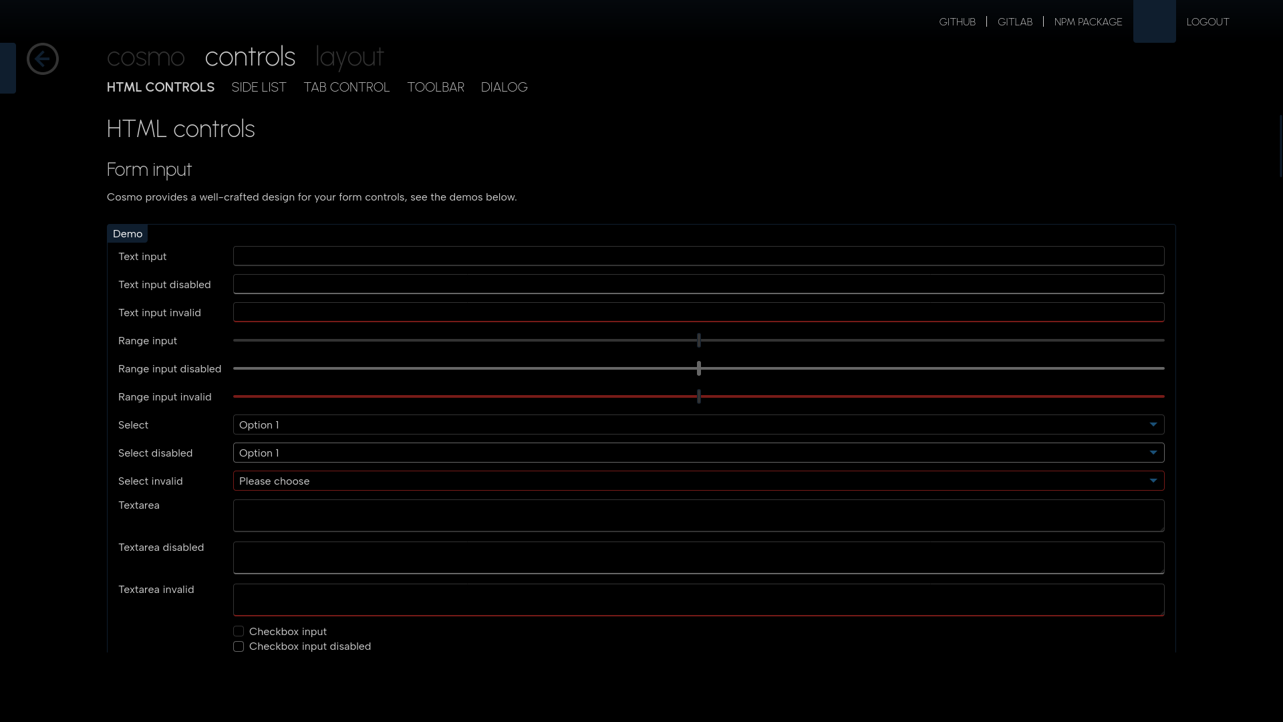Click the back arrow circle icon
Image resolution: width=1283 pixels, height=722 pixels.
click(x=43, y=59)
